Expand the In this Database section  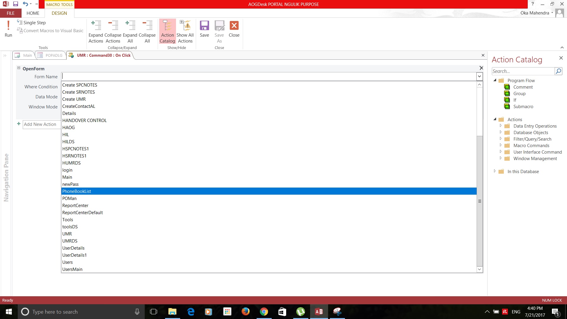click(x=495, y=171)
